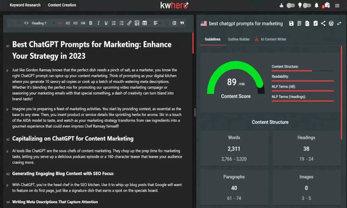The image size is (347, 208).
Task: Insert a link using the link icon
Action: [x=129, y=23]
